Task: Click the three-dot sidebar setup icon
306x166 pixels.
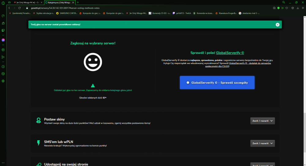Action: pyautogui.click(x=3, y=163)
